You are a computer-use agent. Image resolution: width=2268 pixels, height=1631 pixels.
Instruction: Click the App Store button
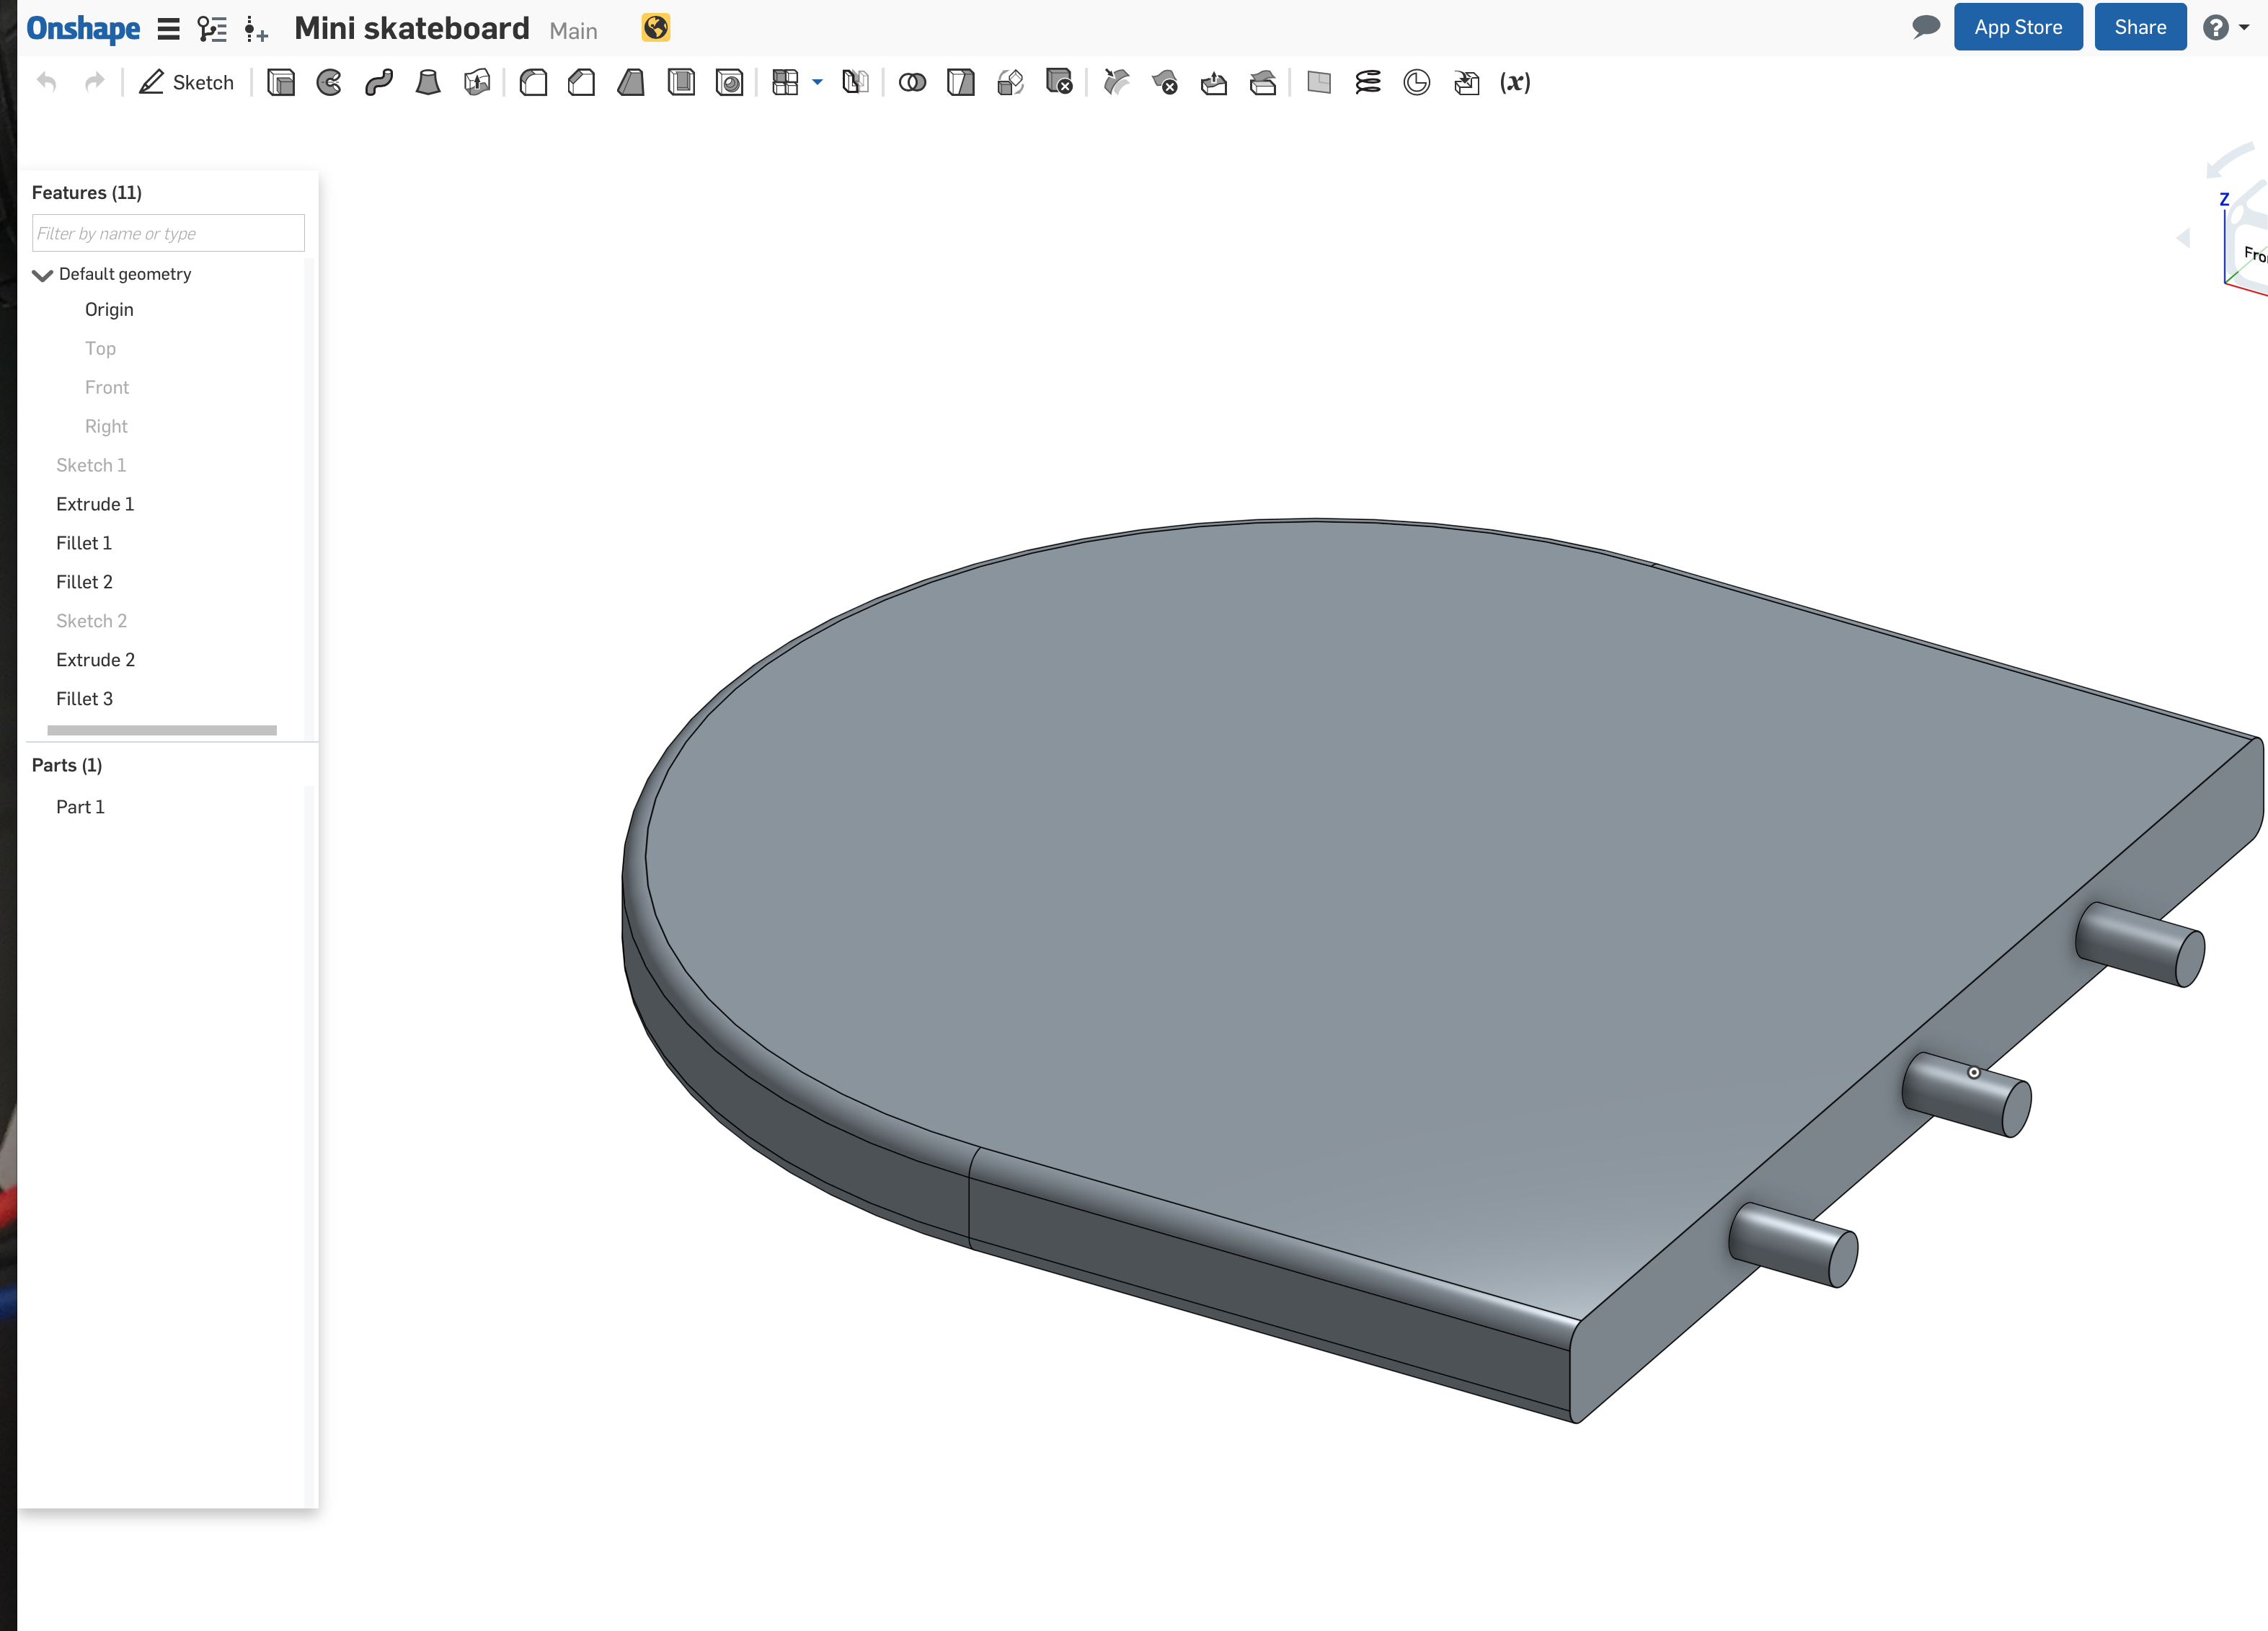2016,28
